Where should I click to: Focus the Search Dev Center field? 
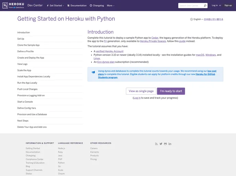[190, 5]
